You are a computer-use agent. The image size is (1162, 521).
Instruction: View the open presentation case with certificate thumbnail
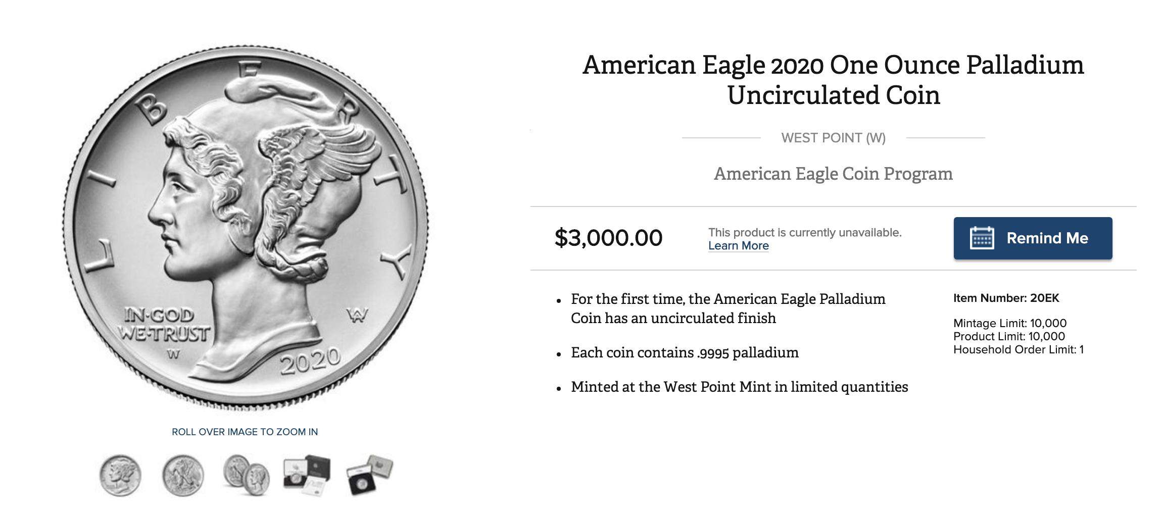coord(307,475)
